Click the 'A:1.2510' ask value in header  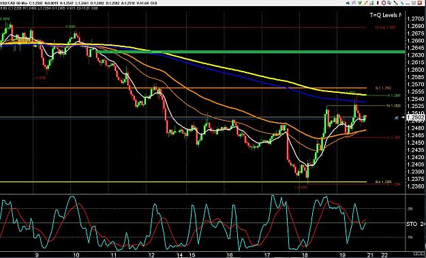[x=128, y=3]
